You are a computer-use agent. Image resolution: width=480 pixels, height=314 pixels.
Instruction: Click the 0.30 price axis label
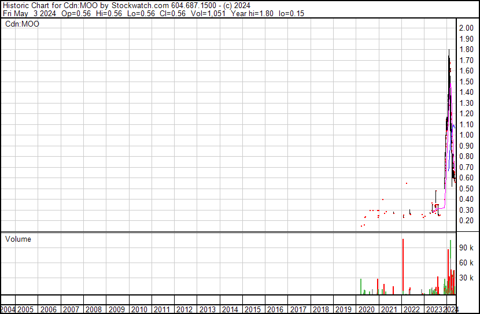[466, 210]
